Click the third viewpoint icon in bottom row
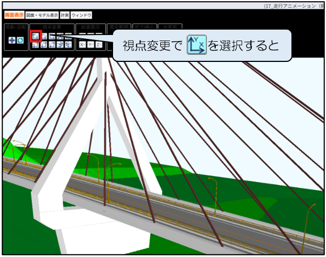Image resolution: width=326 pixels, height=257 pixels. click(52, 44)
